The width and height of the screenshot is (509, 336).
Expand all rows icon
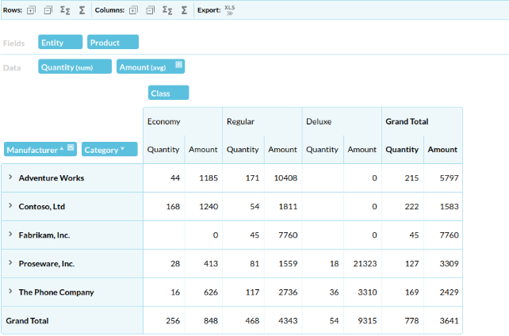click(x=31, y=10)
